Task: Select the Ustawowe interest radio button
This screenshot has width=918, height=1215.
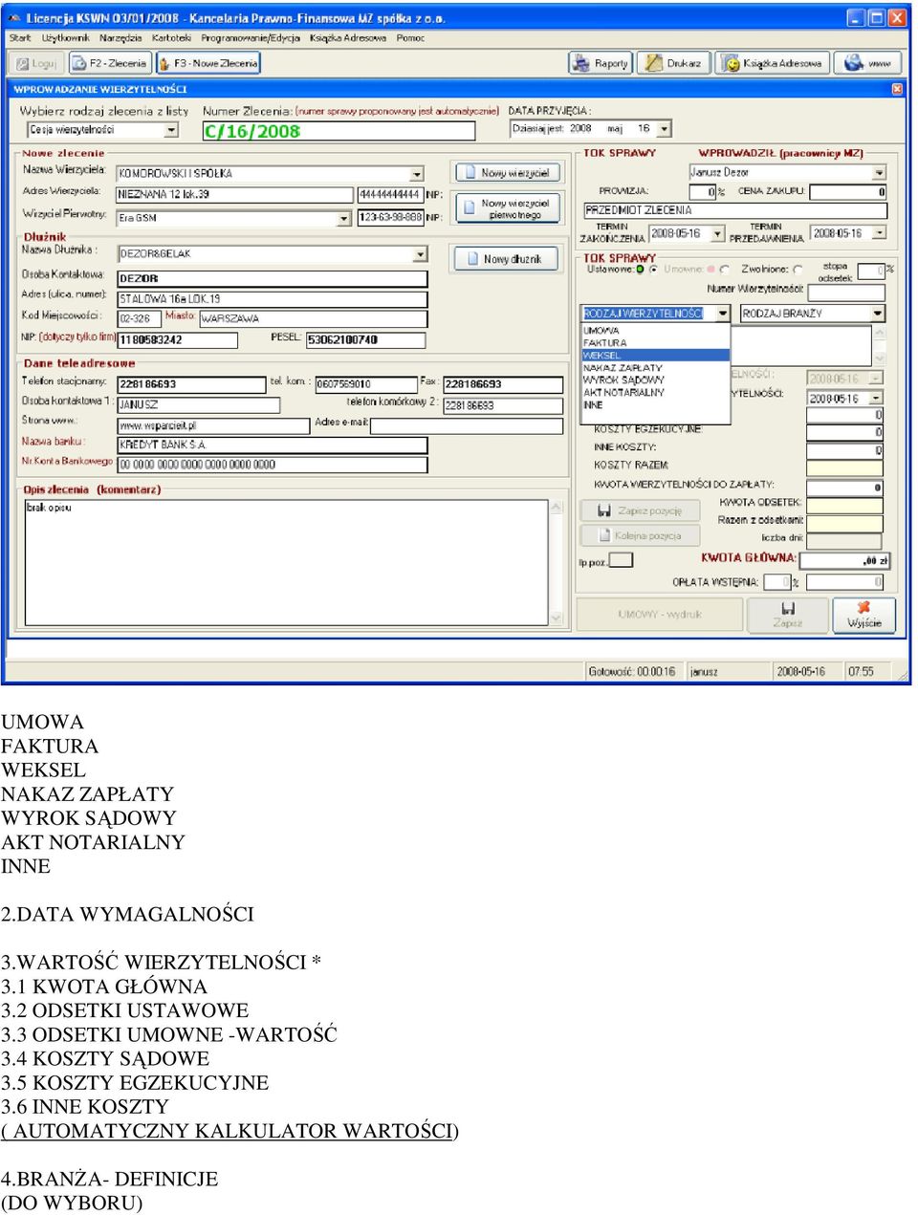Action: [653, 270]
